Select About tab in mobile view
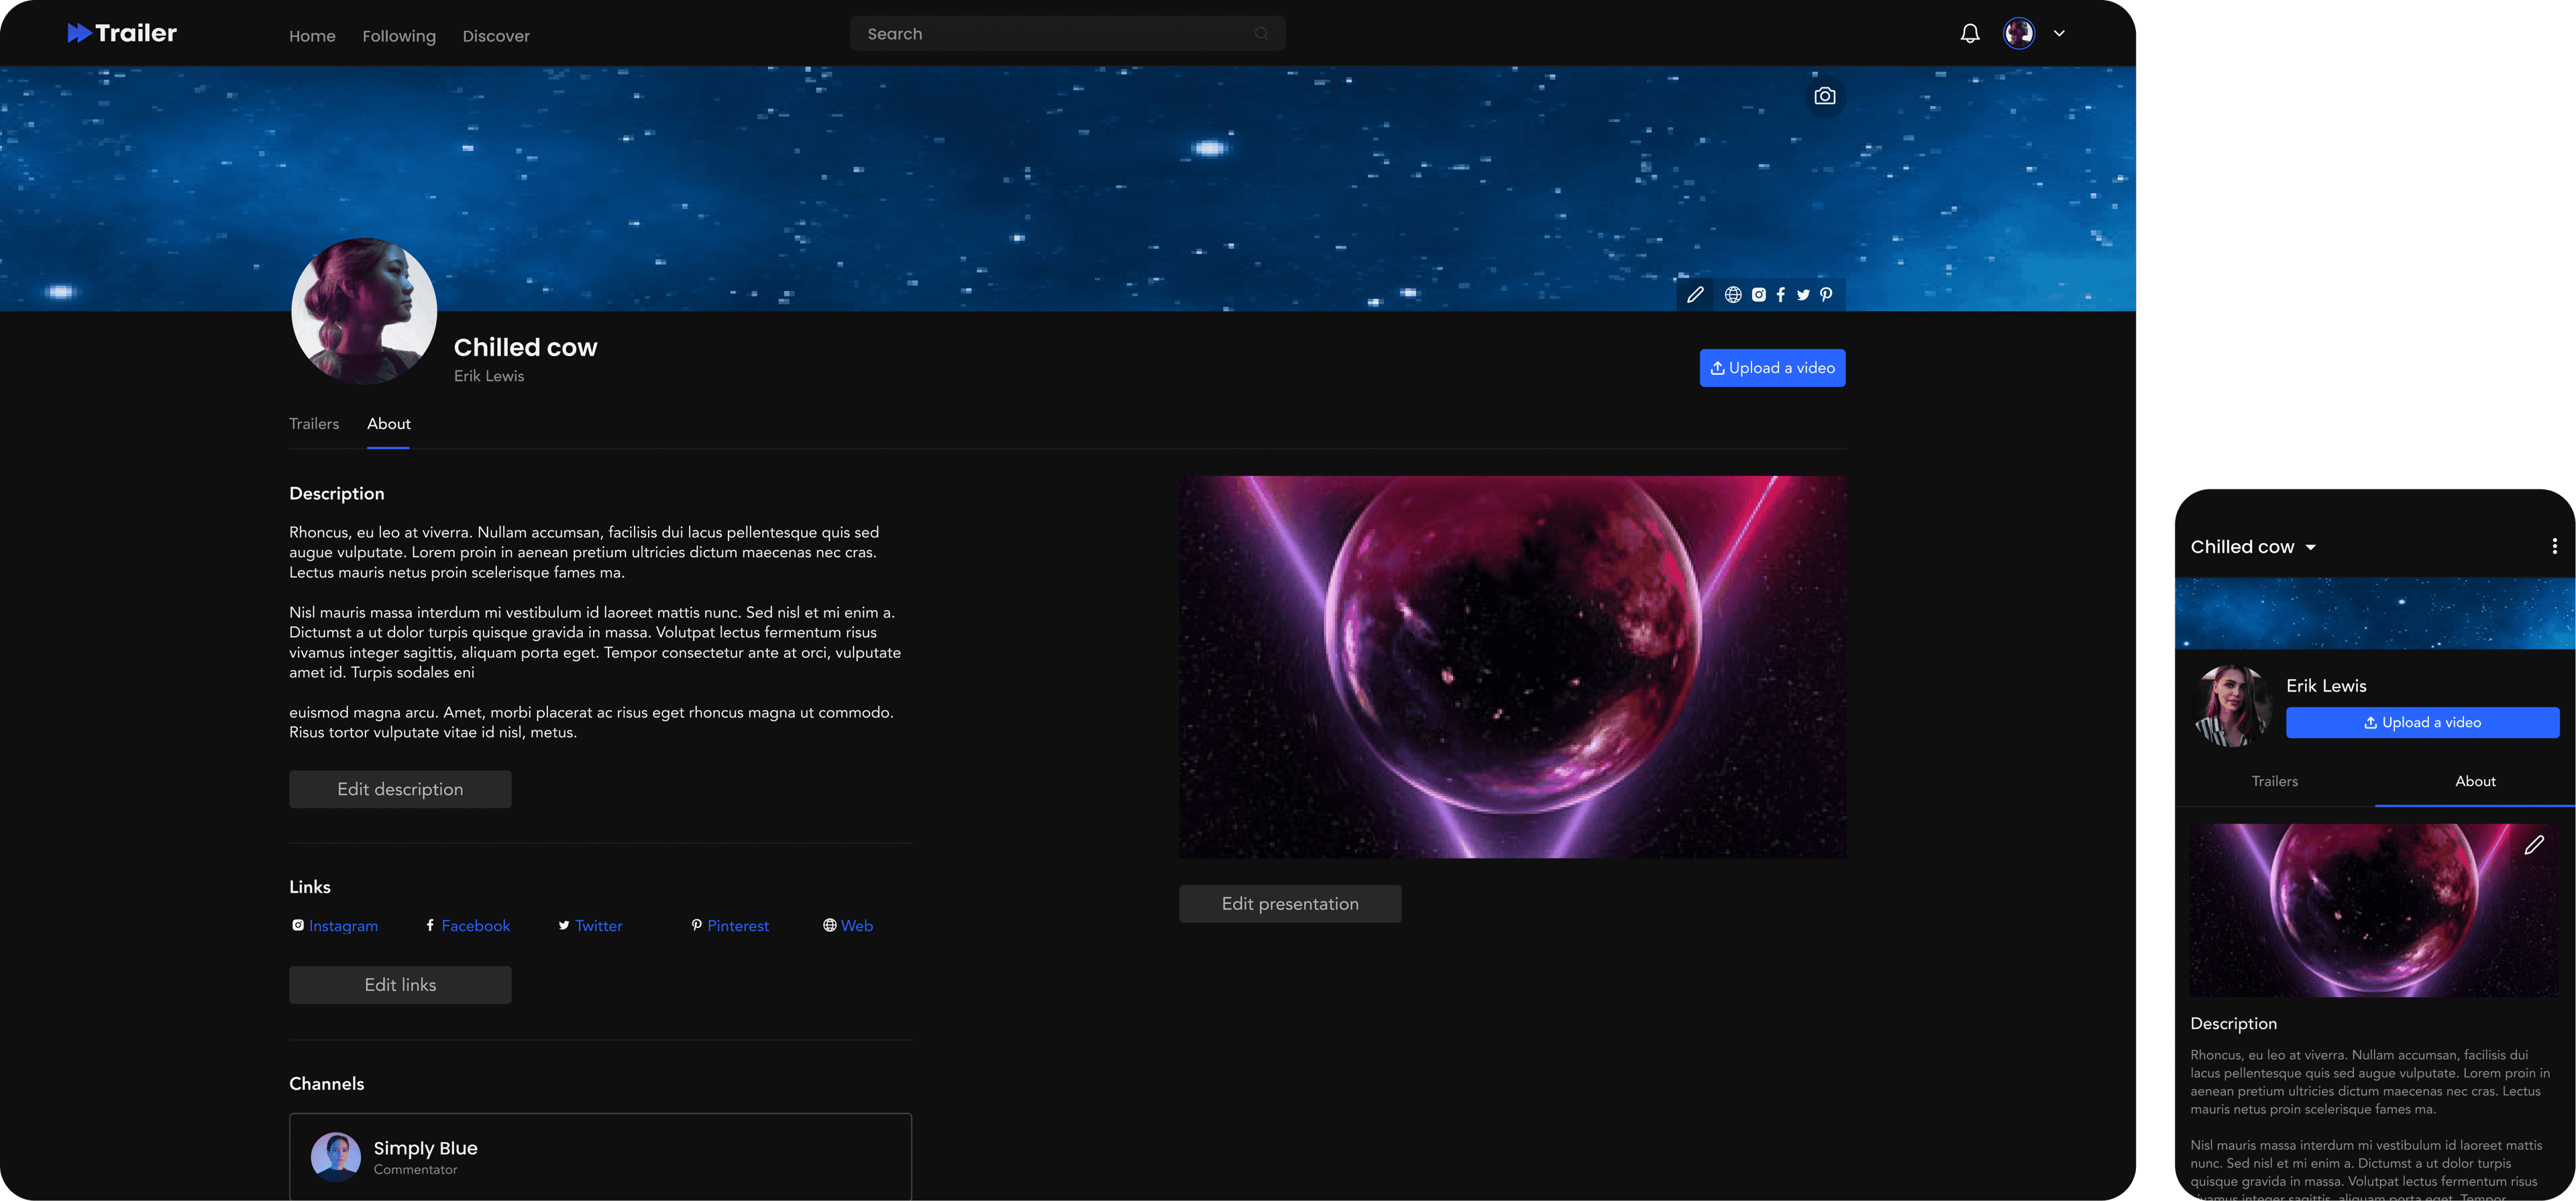Image resolution: width=2576 pixels, height=1201 pixels. [x=2475, y=782]
